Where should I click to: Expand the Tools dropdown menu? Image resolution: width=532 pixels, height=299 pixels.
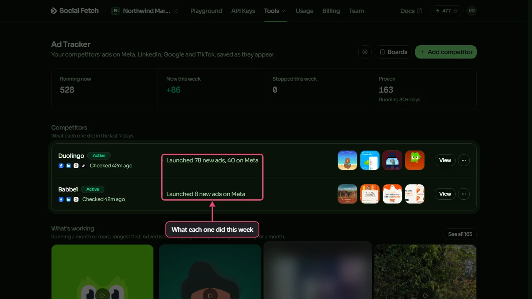click(275, 11)
